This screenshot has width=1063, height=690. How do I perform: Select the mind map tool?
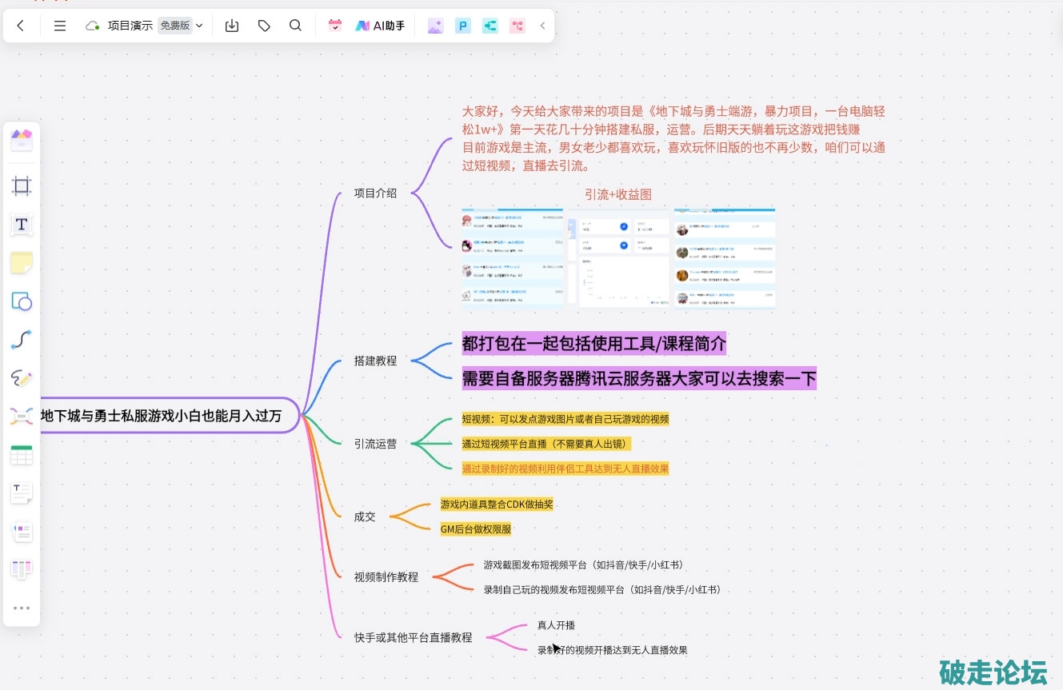(x=22, y=416)
